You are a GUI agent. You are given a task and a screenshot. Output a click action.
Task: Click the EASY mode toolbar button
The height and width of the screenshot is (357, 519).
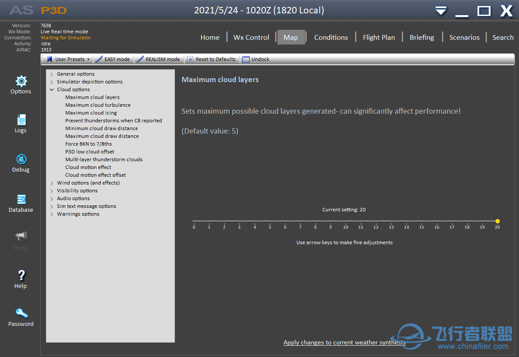(113, 59)
